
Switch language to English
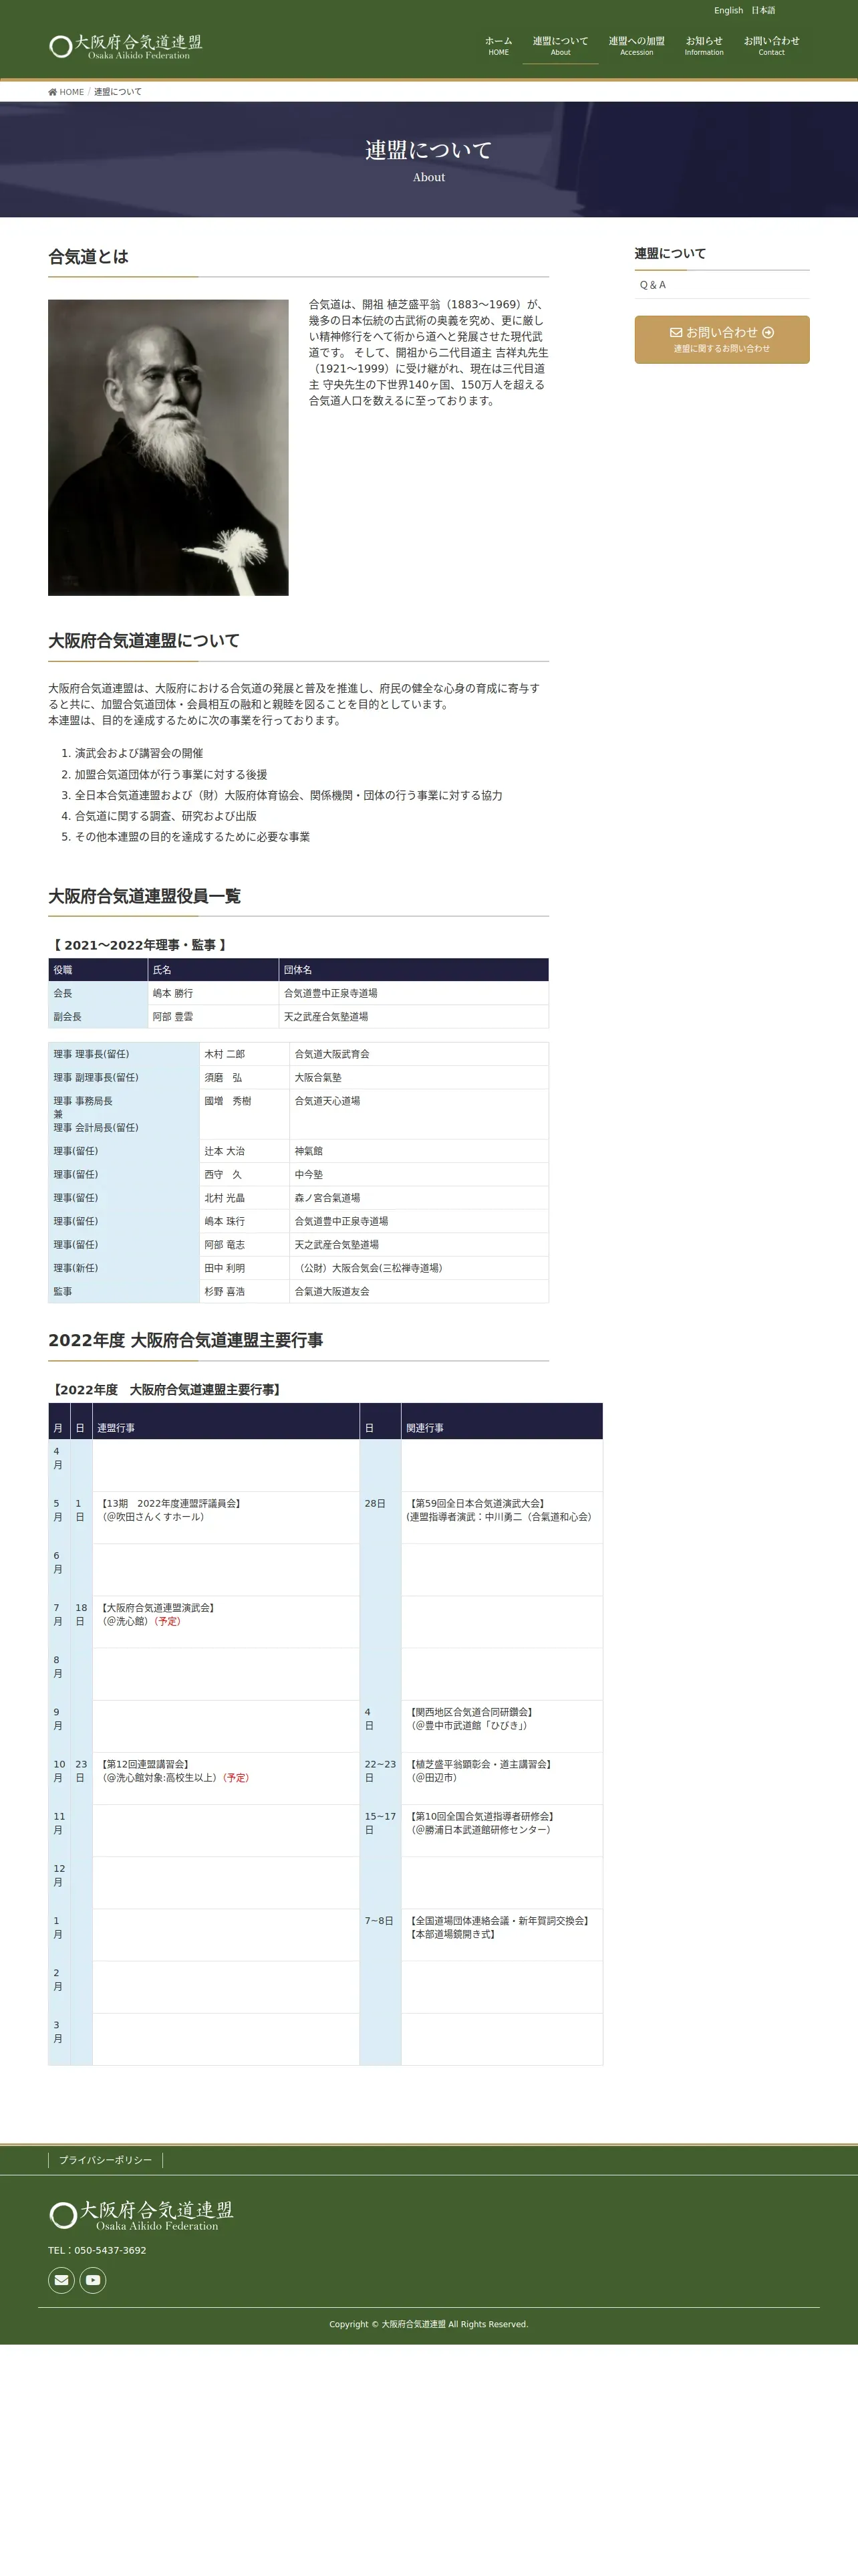point(728,10)
